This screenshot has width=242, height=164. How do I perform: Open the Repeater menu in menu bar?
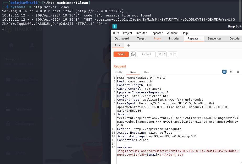(157, 33)
